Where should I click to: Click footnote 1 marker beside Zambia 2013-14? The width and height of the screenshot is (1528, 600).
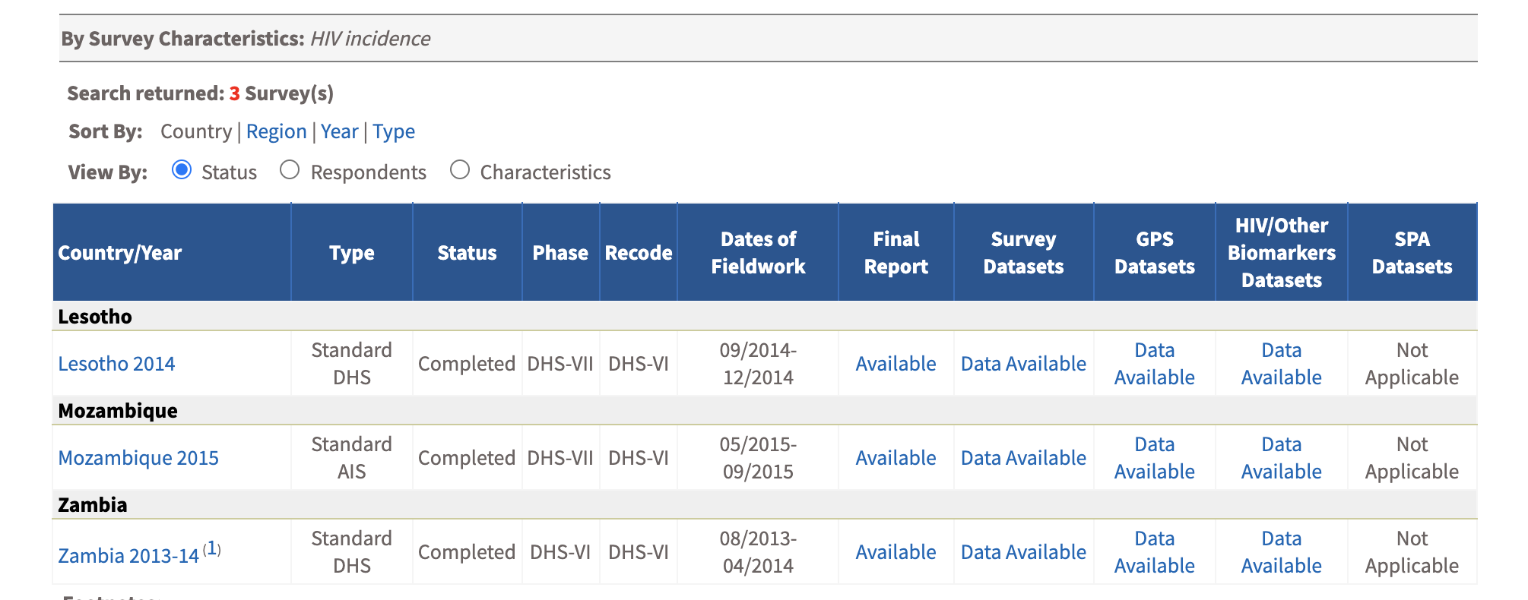[212, 548]
